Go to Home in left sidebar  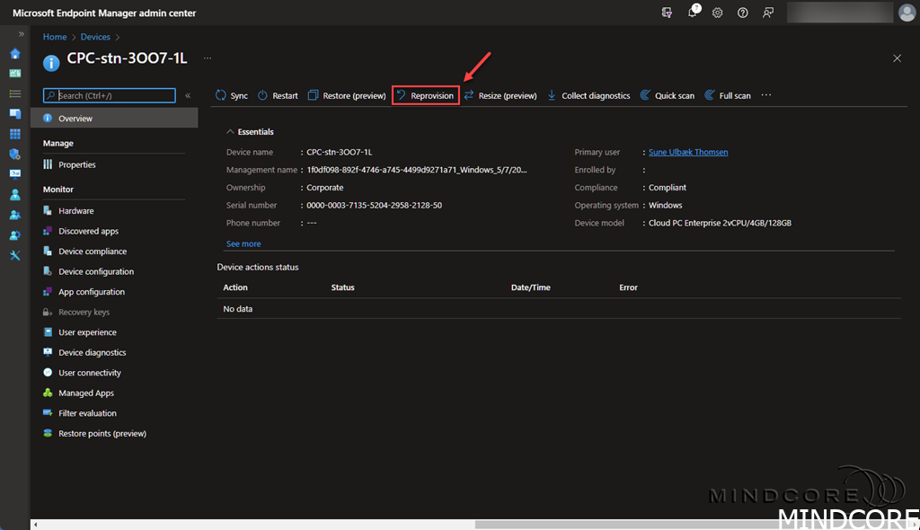[x=15, y=53]
